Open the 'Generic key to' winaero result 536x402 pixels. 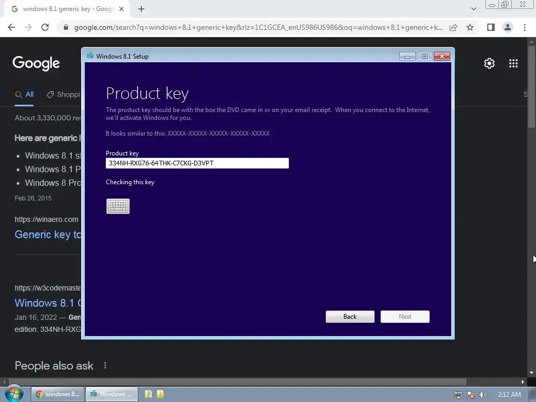[48, 234]
